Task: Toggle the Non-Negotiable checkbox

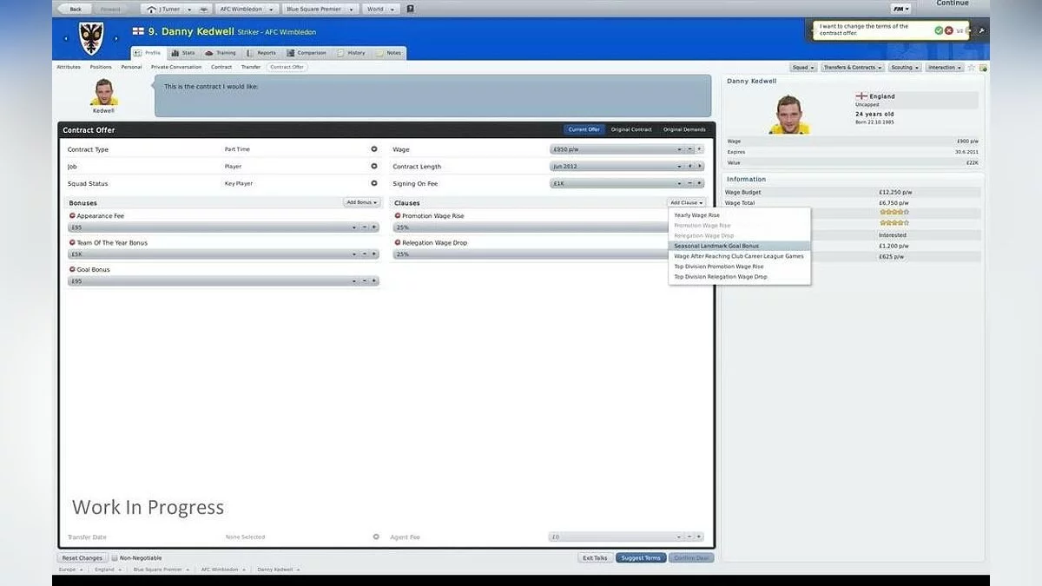Action: (115, 558)
